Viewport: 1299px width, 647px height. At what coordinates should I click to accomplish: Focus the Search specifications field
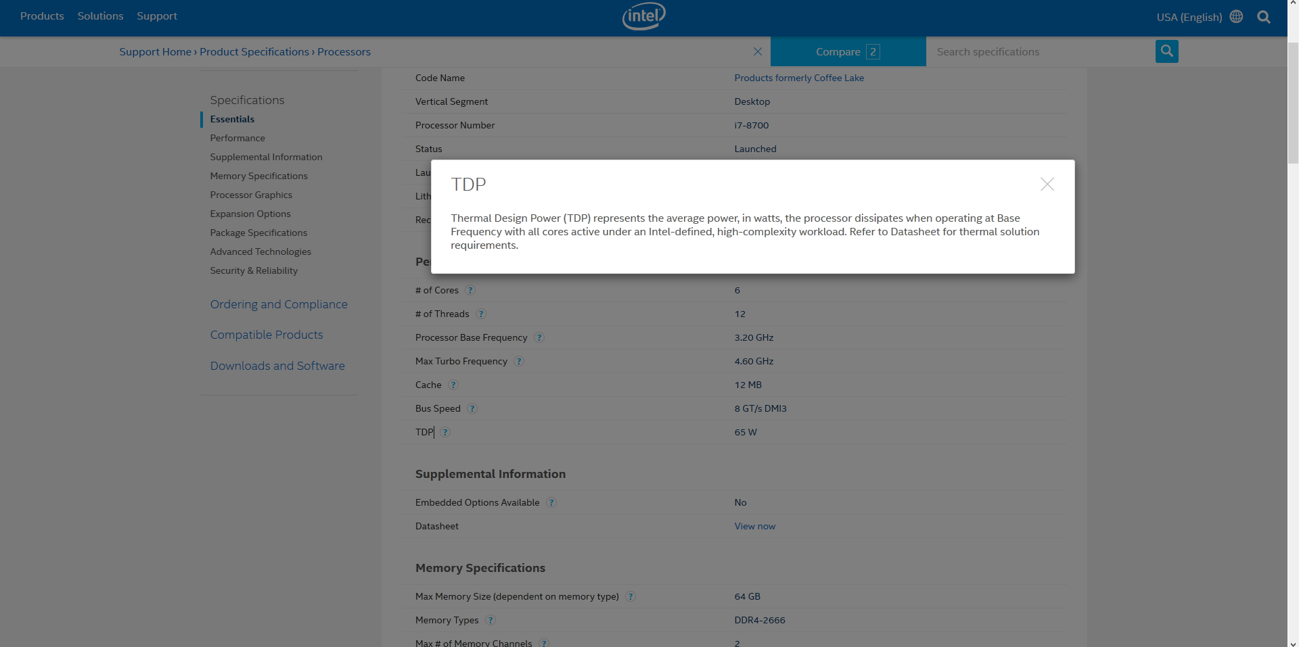click(1041, 51)
